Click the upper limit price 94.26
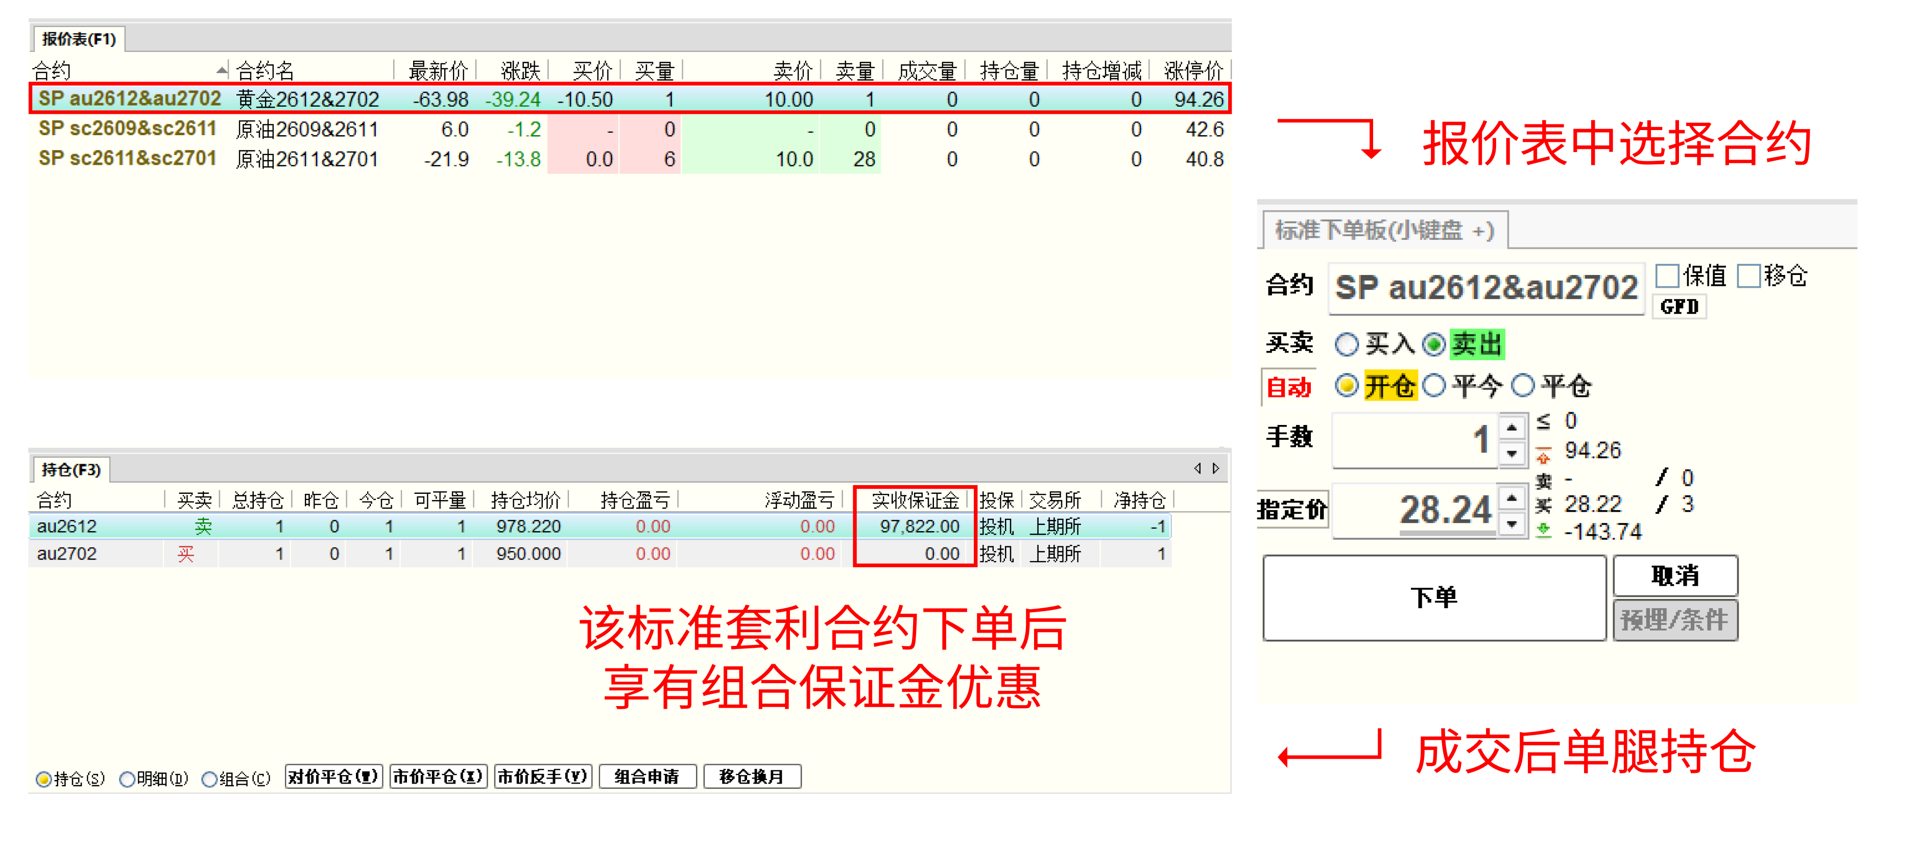This screenshot has height=853, width=1919. pos(1593,451)
